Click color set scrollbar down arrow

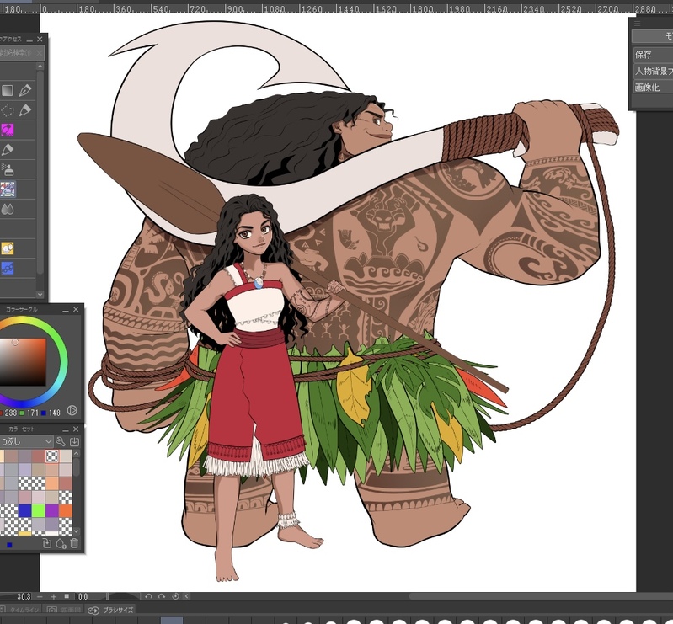pyautogui.click(x=77, y=531)
